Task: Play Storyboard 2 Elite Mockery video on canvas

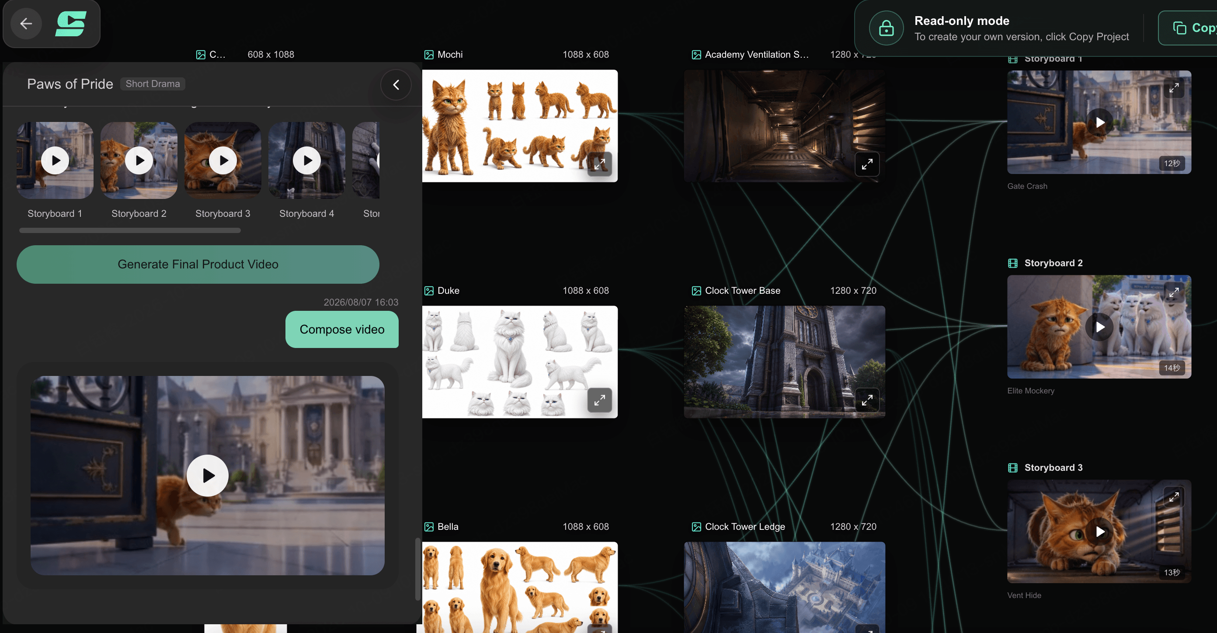Action: pyautogui.click(x=1100, y=327)
